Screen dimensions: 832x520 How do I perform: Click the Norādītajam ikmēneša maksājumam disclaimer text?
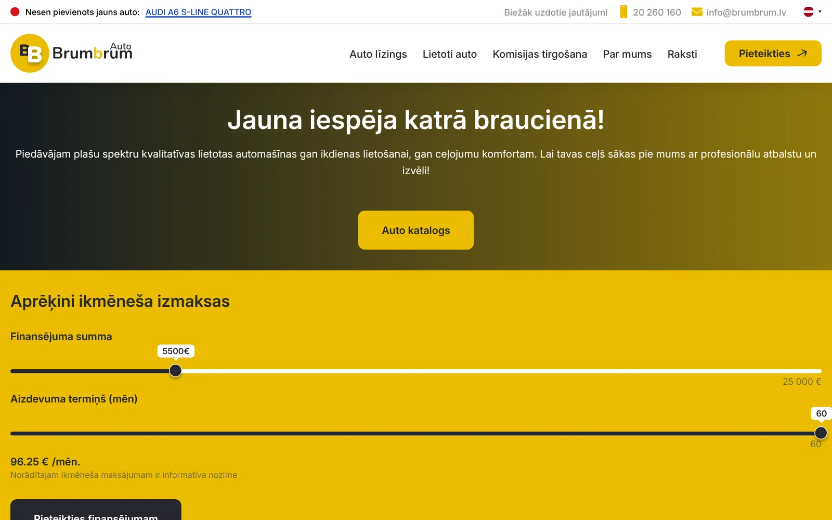click(124, 475)
